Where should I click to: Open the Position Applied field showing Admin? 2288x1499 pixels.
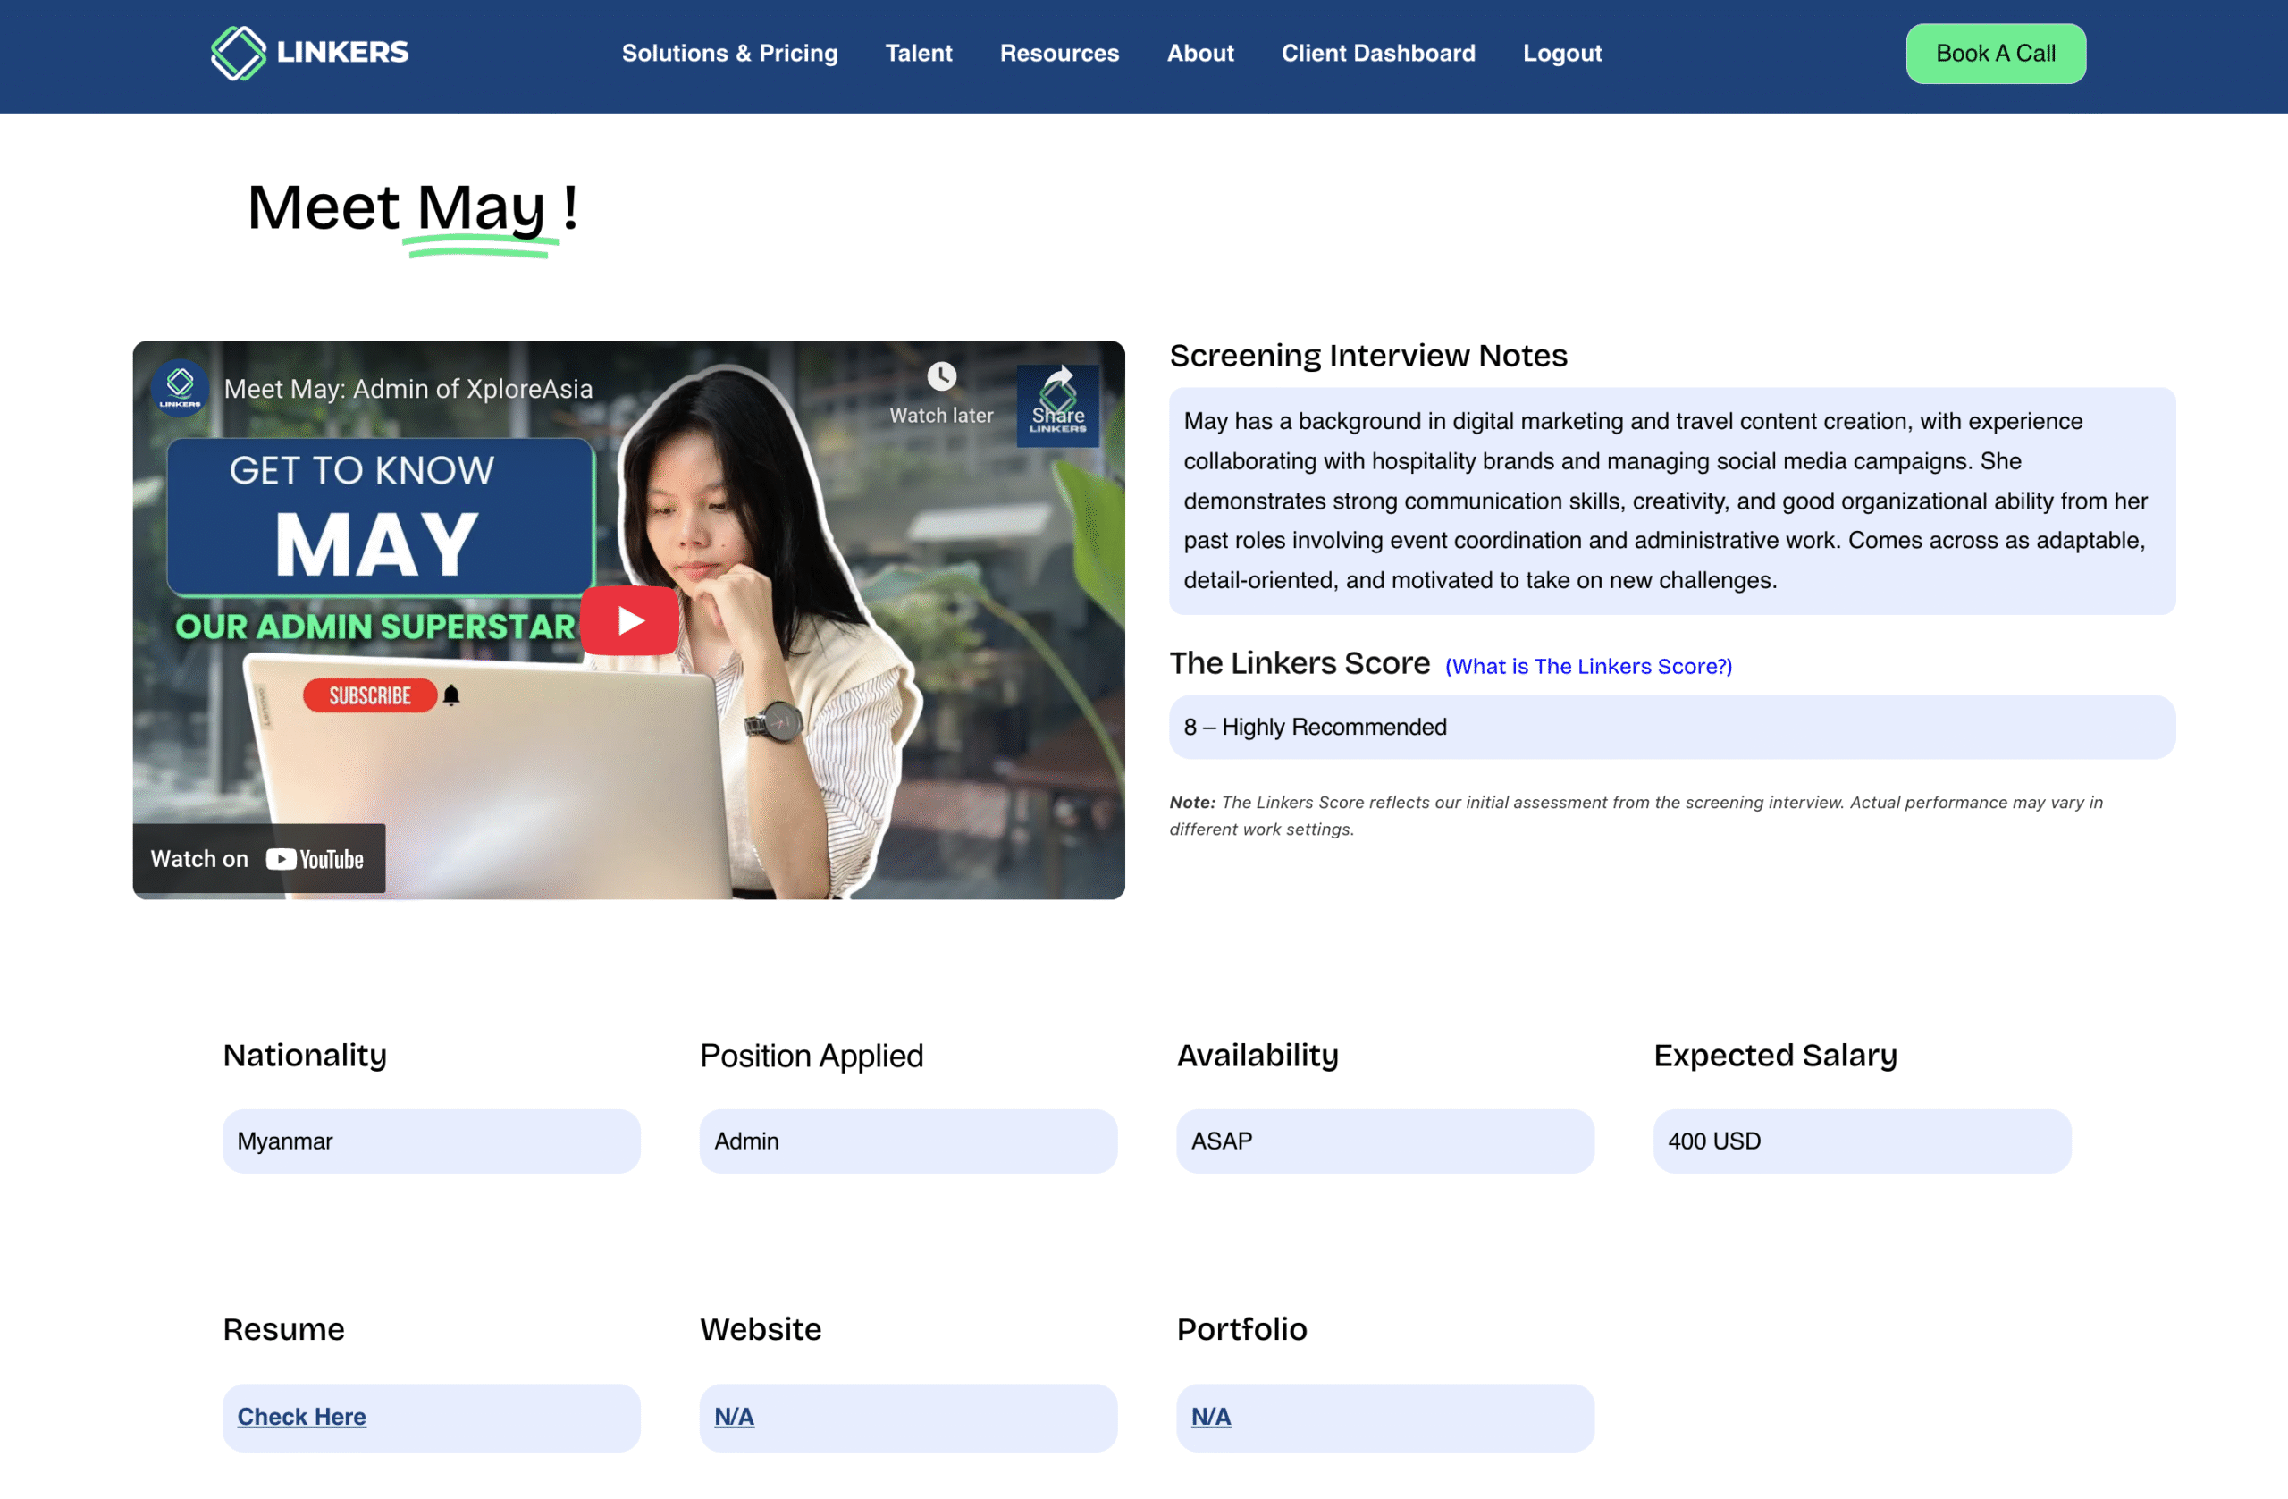tap(907, 1141)
